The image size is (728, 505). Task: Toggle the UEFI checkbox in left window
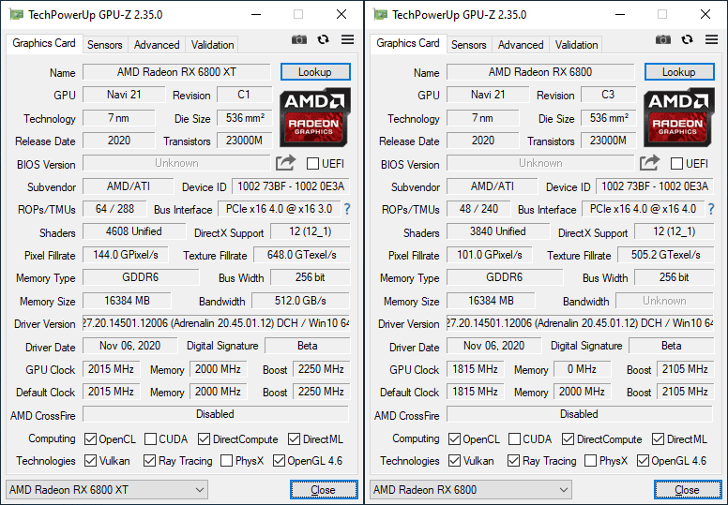point(313,164)
